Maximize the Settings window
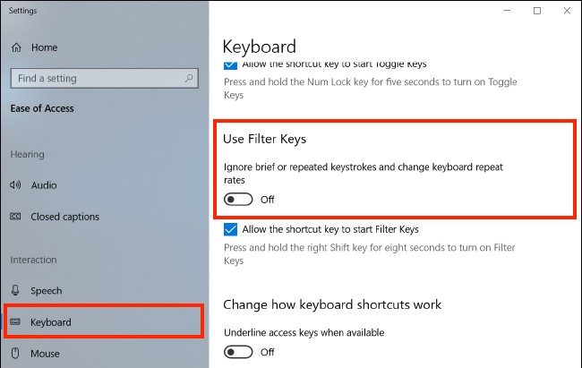 click(x=537, y=11)
